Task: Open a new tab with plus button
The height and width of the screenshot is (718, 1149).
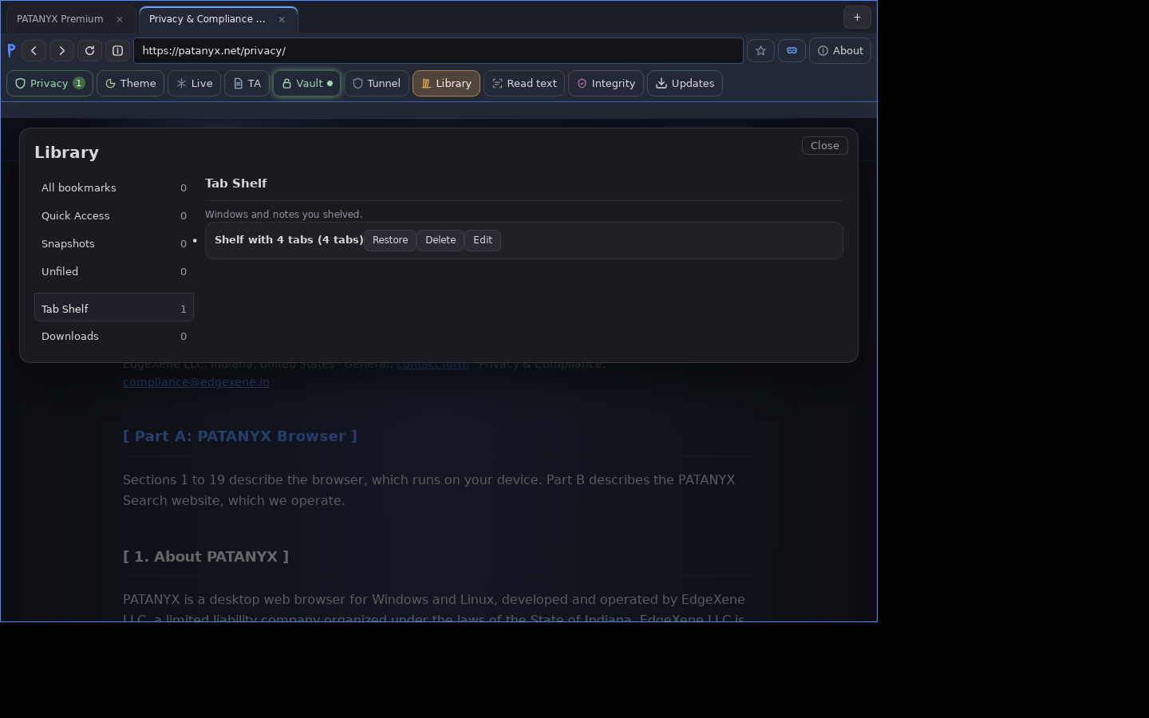Action: coord(857,17)
